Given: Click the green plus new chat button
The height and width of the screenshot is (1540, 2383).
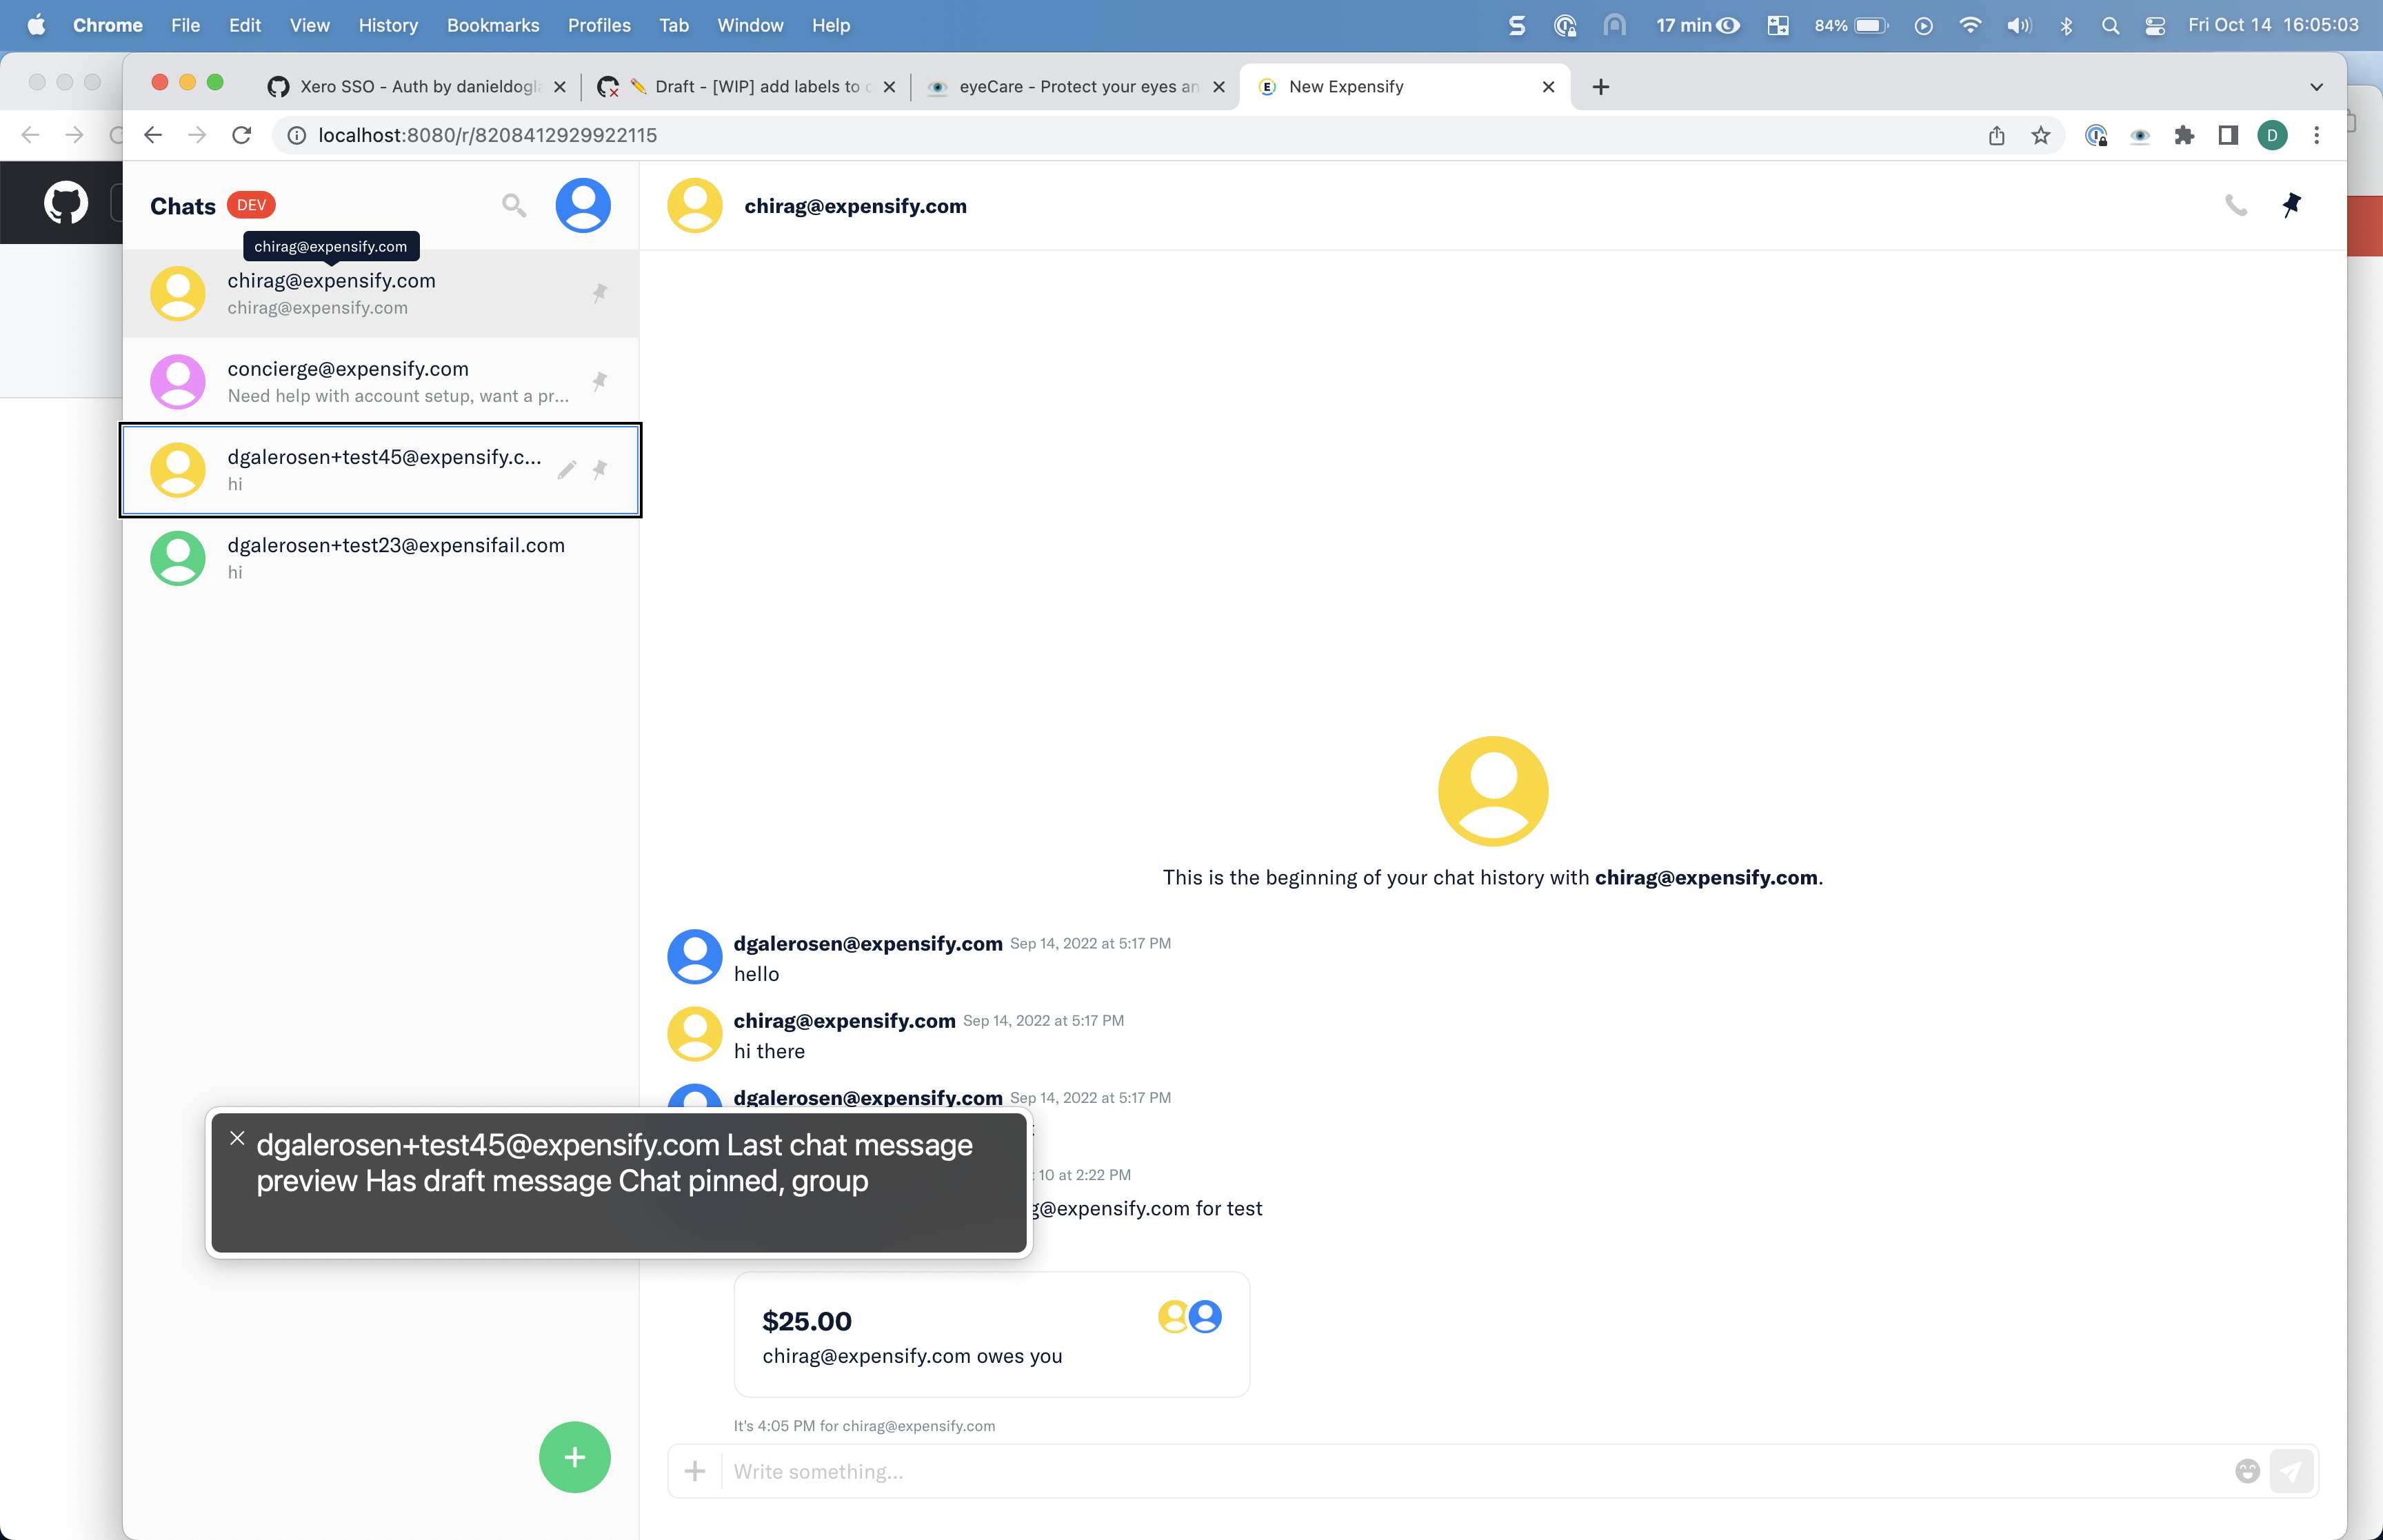Looking at the screenshot, I should (574, 1457).
